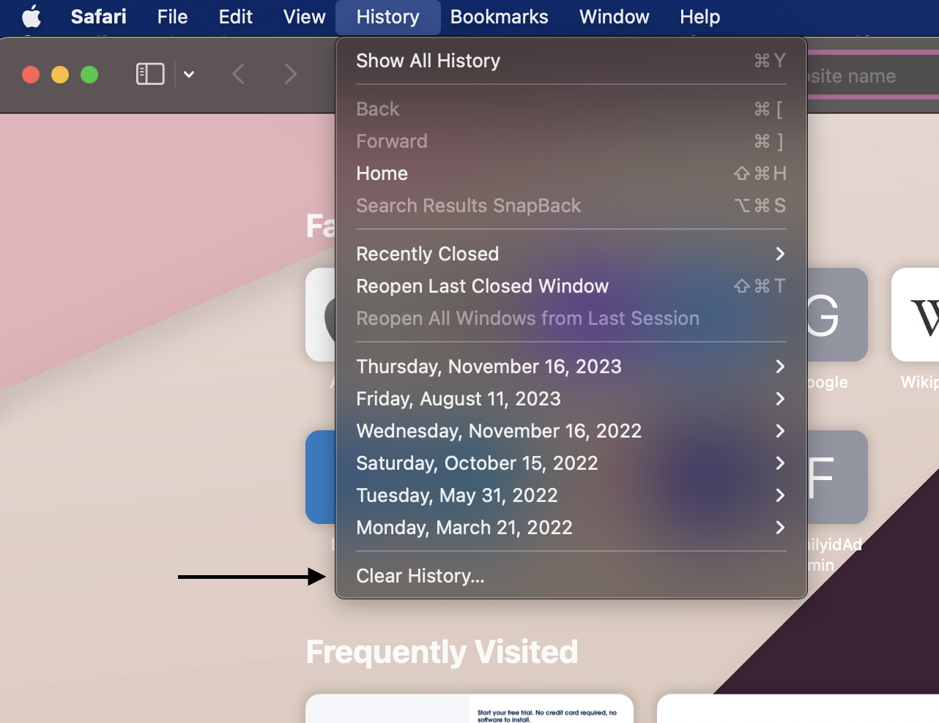The image size is (939, 723).
Task: Open the Safari application menu
Action: [x=98, y=16]
